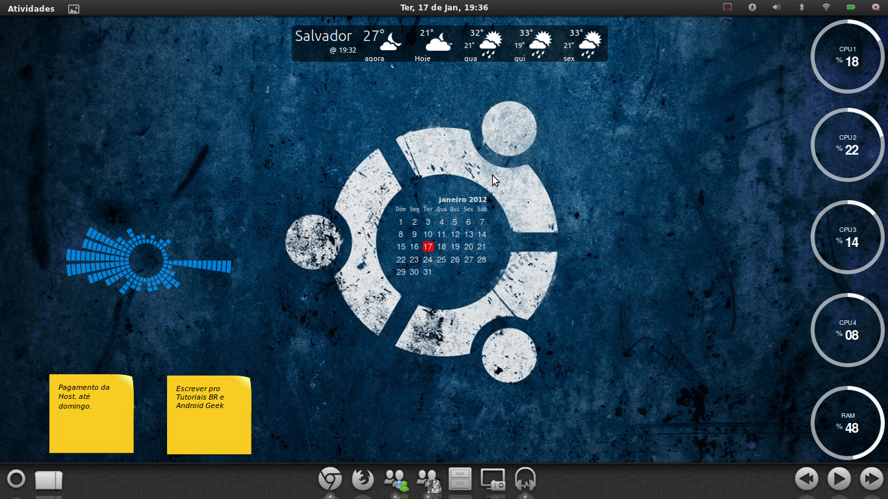Screen dimensions: 888x499
Task: Click the @ 19:32 update time
Action: 343,50
